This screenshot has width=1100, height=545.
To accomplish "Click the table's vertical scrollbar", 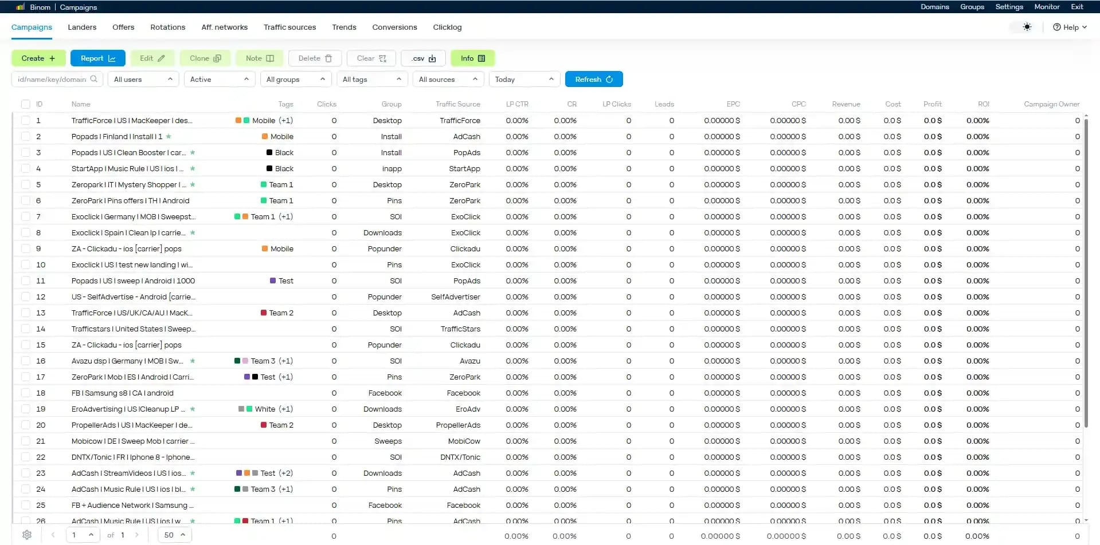I will [x=1086, y=272].
